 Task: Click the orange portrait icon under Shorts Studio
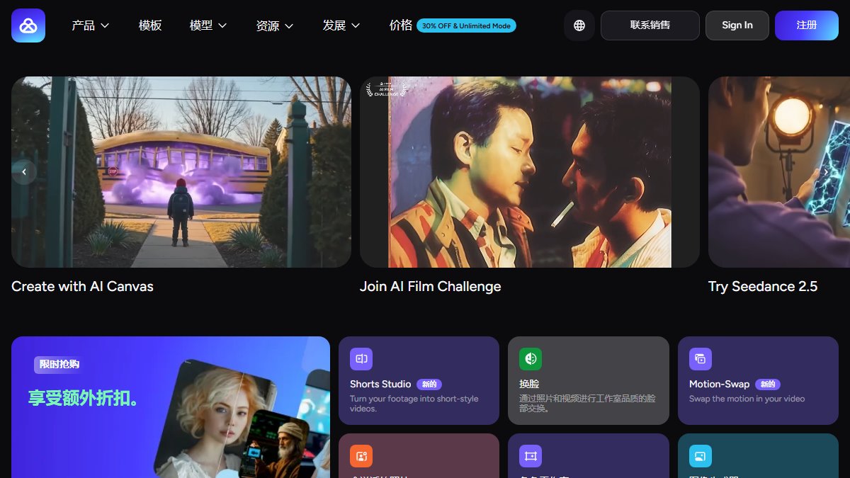361,456
